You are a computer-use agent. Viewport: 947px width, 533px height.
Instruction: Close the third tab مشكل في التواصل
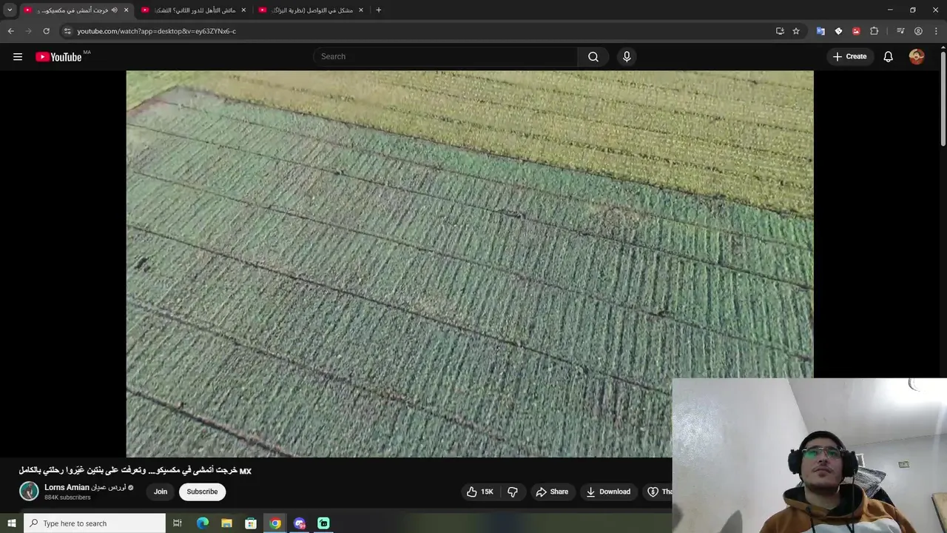click(361, 10)
